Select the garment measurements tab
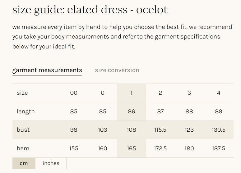 (47, 70)
